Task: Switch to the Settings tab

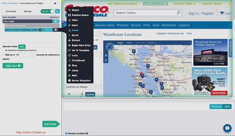Action: [x=28, y=11]
